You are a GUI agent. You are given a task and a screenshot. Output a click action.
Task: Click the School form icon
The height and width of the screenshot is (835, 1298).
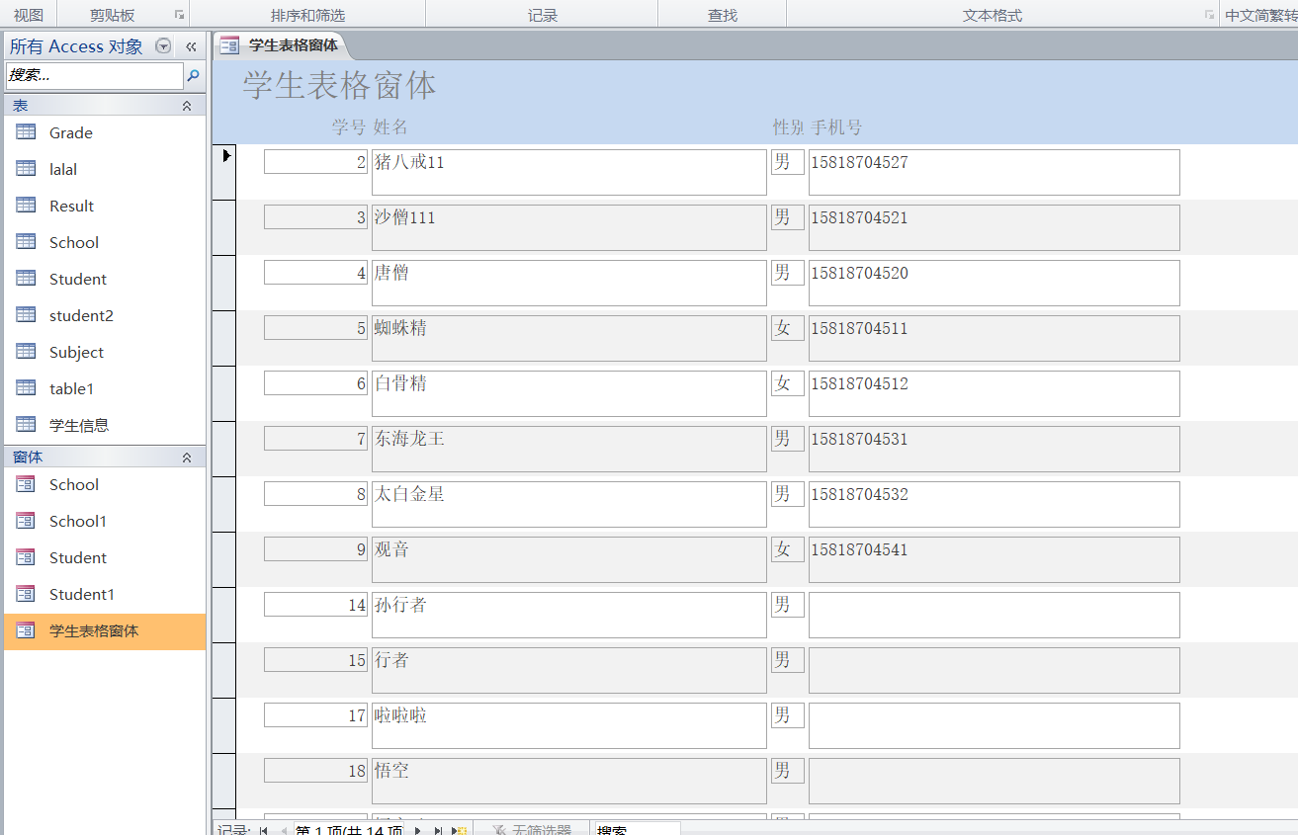[x=26, y=485]
